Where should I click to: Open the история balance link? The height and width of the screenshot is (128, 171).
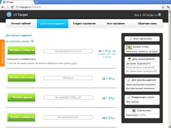153,51
